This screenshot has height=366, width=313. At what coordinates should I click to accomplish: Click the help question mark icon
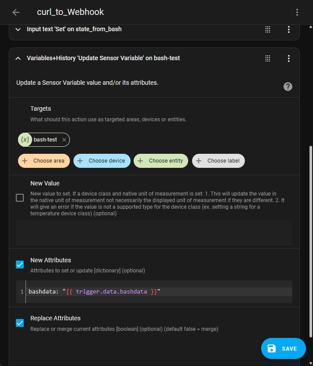pyautogui.click(x=288, y=87)
